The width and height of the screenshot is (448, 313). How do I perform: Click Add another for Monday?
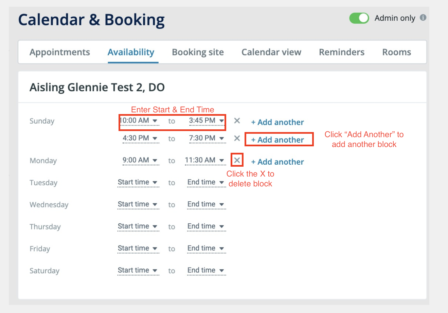pyautogui.click(x=277, y=162)
